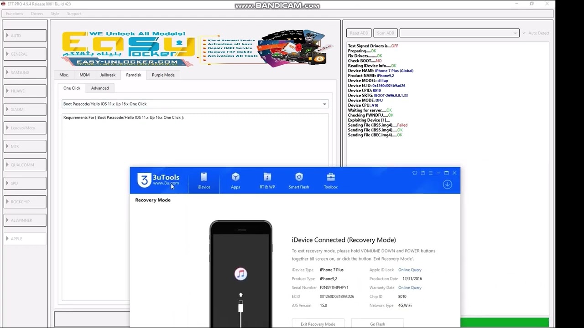Image resolution: width=584 pixels, height=328 pixels.
Task: Open the Apps section in 3uTools
Action: coord(235,180)
